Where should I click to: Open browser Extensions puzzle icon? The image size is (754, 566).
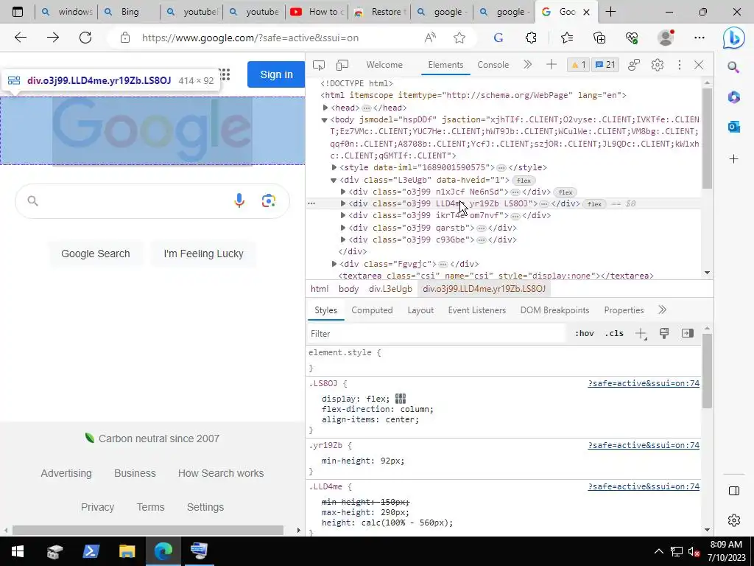pyautogui.click(x=531, y=38)
